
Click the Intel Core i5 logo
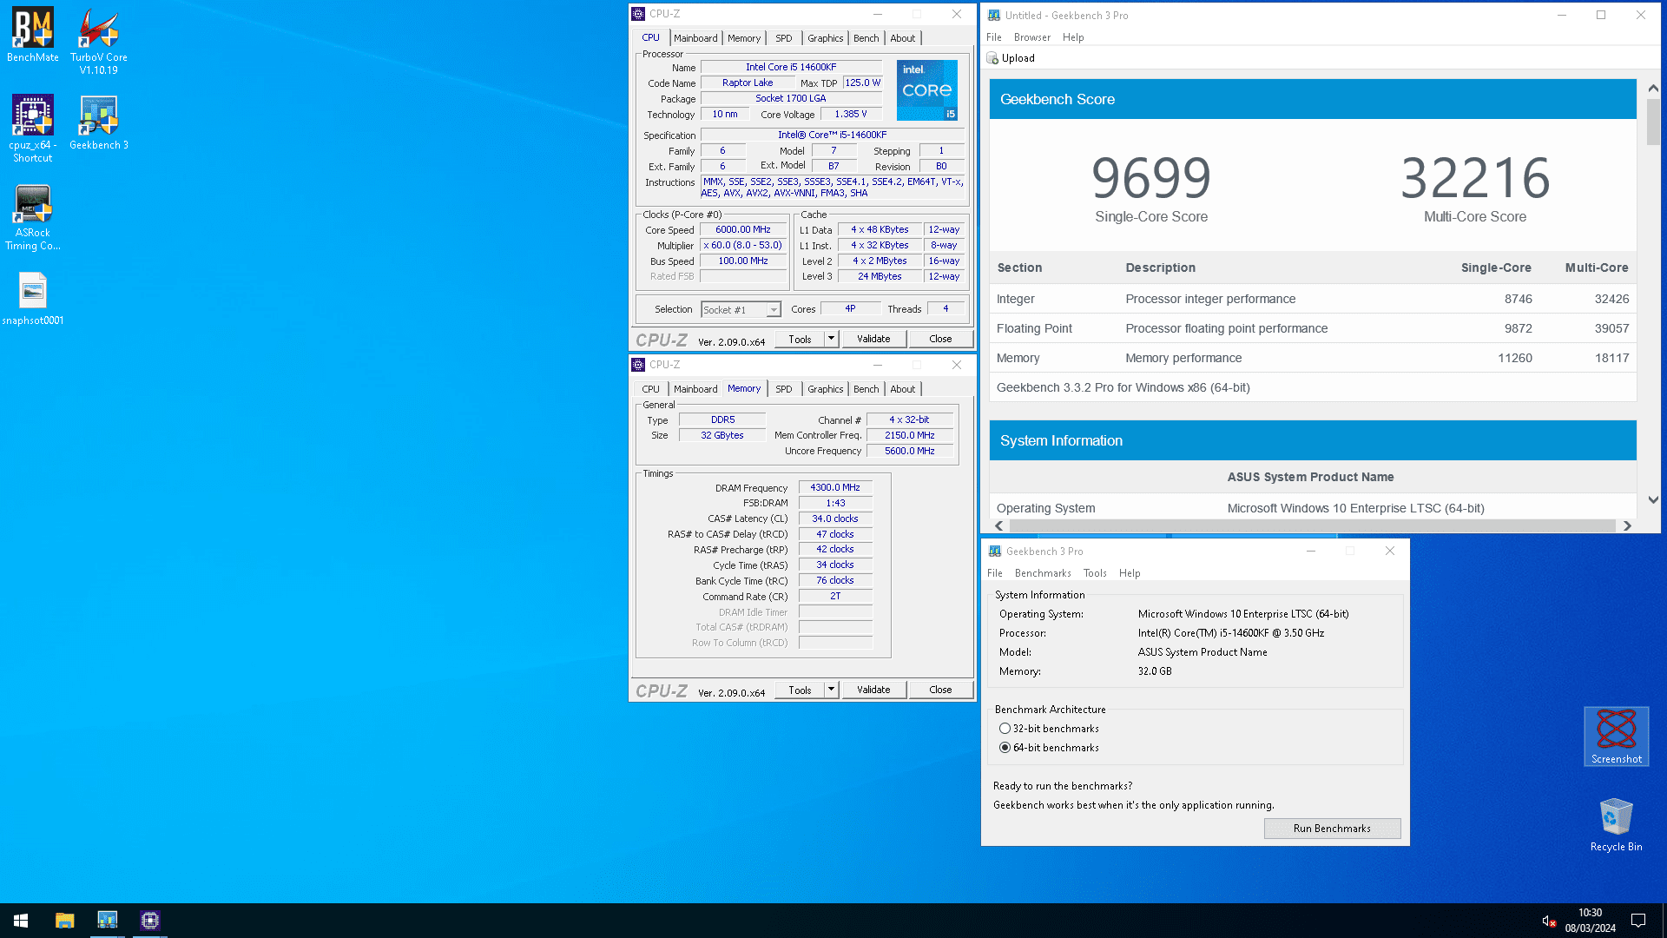[x=926, y=90]
